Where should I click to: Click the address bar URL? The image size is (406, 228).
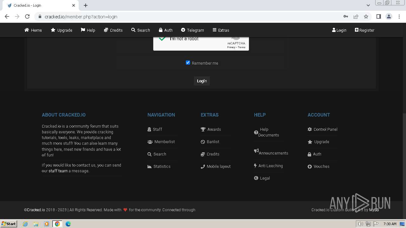coord(81,17)
